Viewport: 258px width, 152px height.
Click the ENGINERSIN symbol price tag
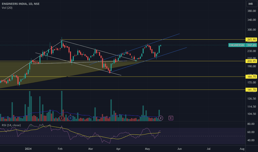[x=237, y=45]
